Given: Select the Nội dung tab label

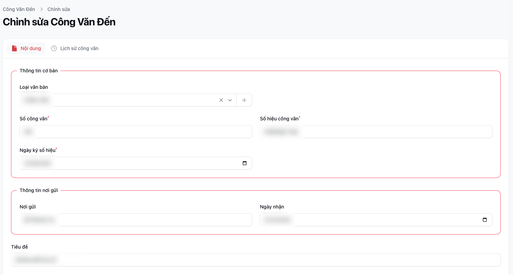Looking at the screenshot, I should point(31,48).
